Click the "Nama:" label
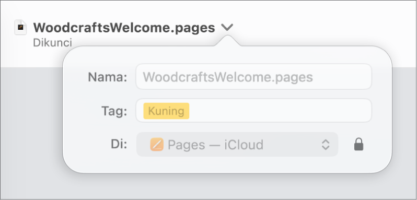Image resolution: width=417 pixels, height=200 pixels. point(108,77)
